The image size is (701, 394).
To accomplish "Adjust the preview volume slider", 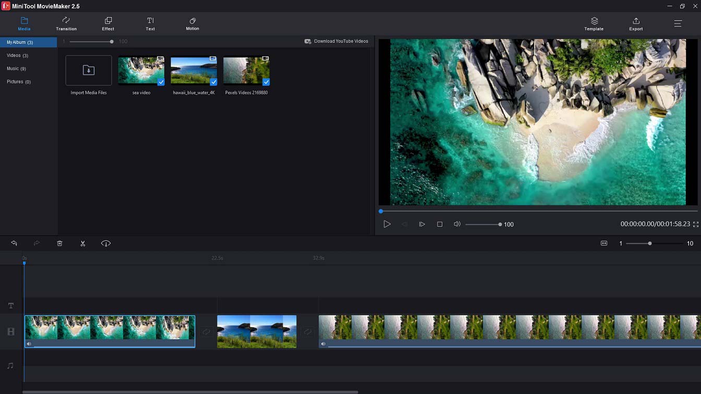I will (x=482, y=224).
